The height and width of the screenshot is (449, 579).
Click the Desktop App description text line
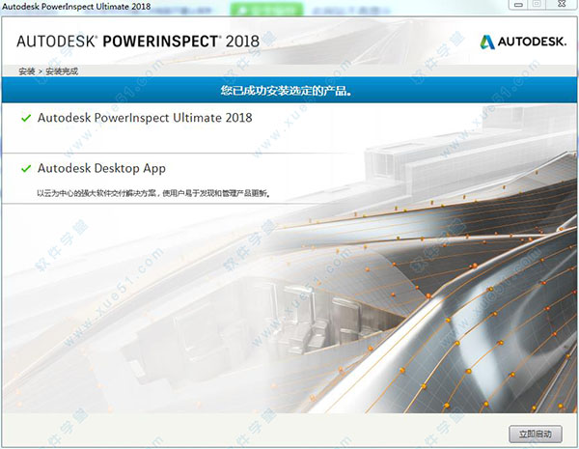click(152, 192)
